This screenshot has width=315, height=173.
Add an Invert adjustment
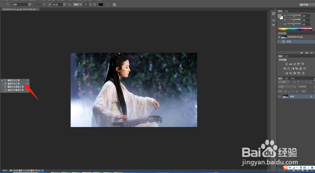pyautogui.click(x=286, y=73)
